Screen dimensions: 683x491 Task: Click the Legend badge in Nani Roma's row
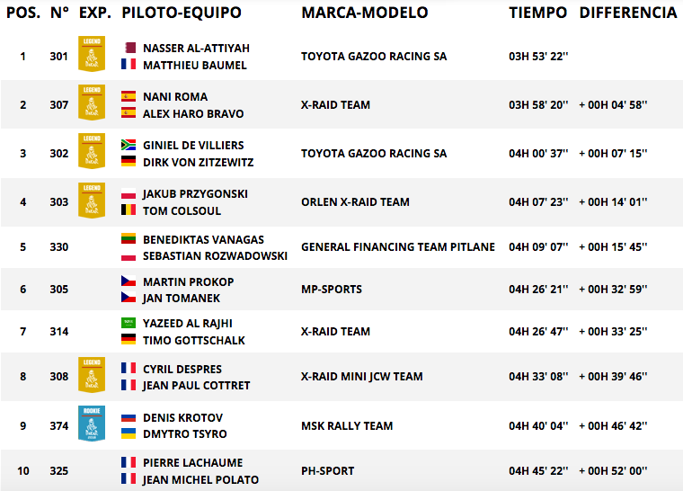(92, 102)
